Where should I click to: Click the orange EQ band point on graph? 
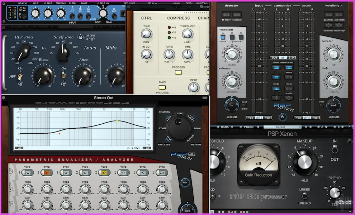pos(60,134)
